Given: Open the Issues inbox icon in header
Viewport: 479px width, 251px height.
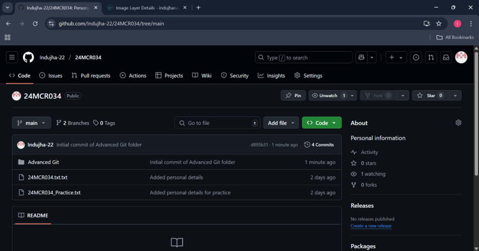Looking at the screenshot, I should click(416, 58).
